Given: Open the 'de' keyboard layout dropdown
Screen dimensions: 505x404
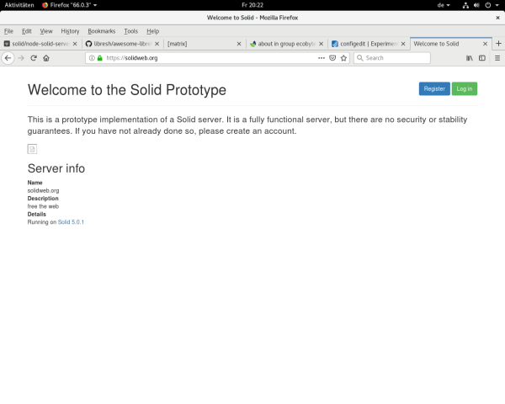Looking at the screenshot, I should click(x=443, y=5).
